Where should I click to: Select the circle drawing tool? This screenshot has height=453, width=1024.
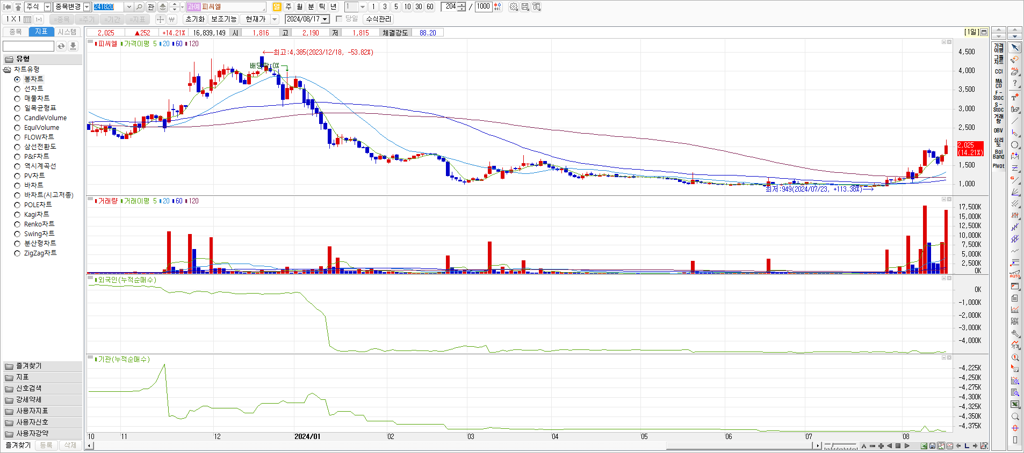pyautogui.click(x=1015, y=145)
